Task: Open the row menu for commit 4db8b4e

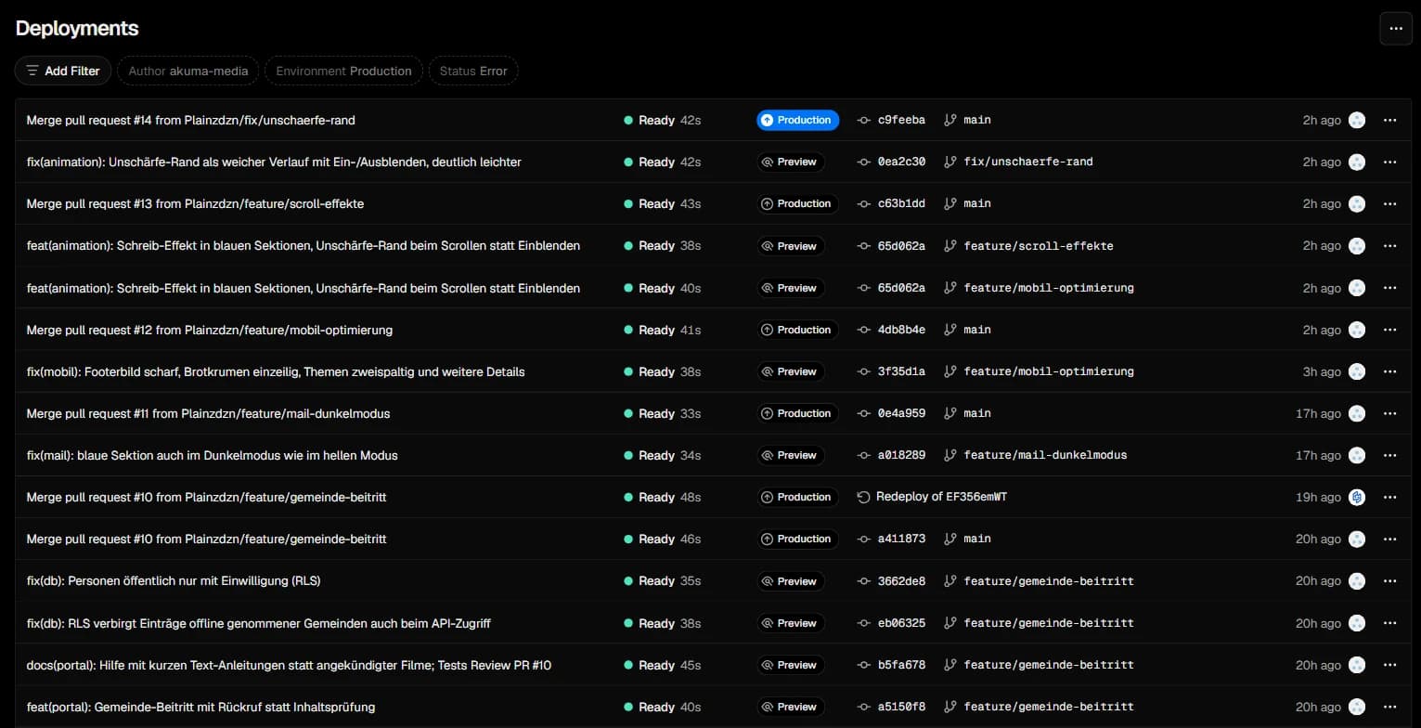Action: coord(1389,330)
